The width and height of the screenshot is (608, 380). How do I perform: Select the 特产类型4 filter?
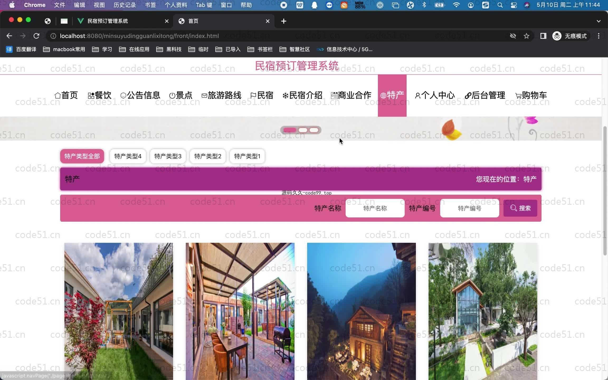[x=128, y=156]
